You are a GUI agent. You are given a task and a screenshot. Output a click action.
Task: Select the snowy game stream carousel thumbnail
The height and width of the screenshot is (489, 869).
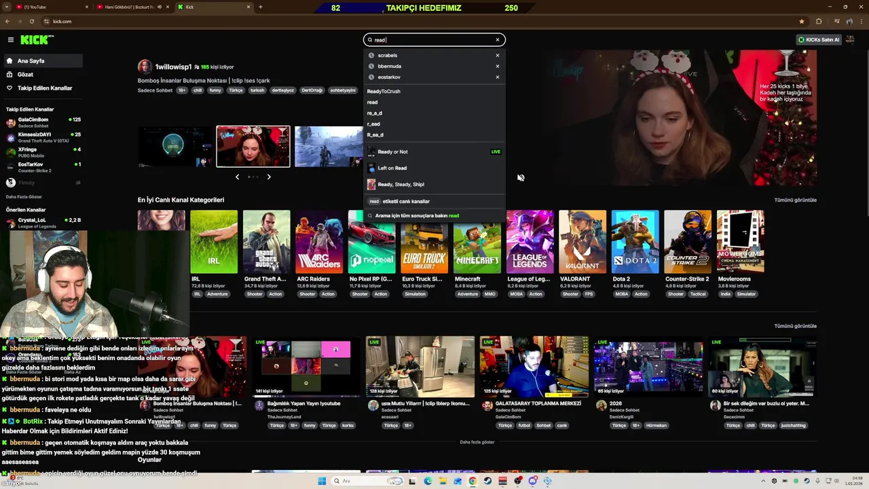[x=329, y=146]
